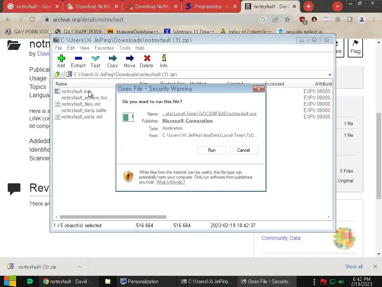
Task: Open the browser three-dot menu
Action: pyautogui.click(x=374, y=19)
